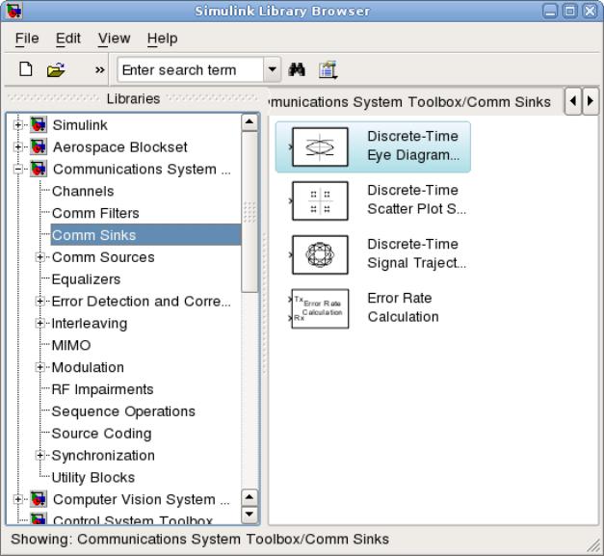
Task: Select the Discrete-Time Eye Diagram block icon
Action: click(320, 146)
